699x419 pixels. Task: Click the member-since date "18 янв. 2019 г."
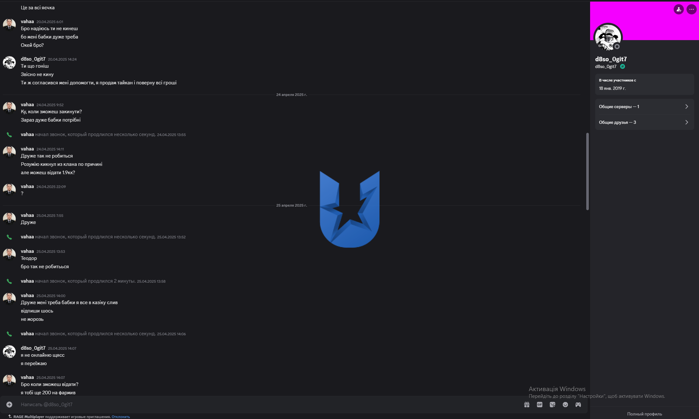(612, 88)
